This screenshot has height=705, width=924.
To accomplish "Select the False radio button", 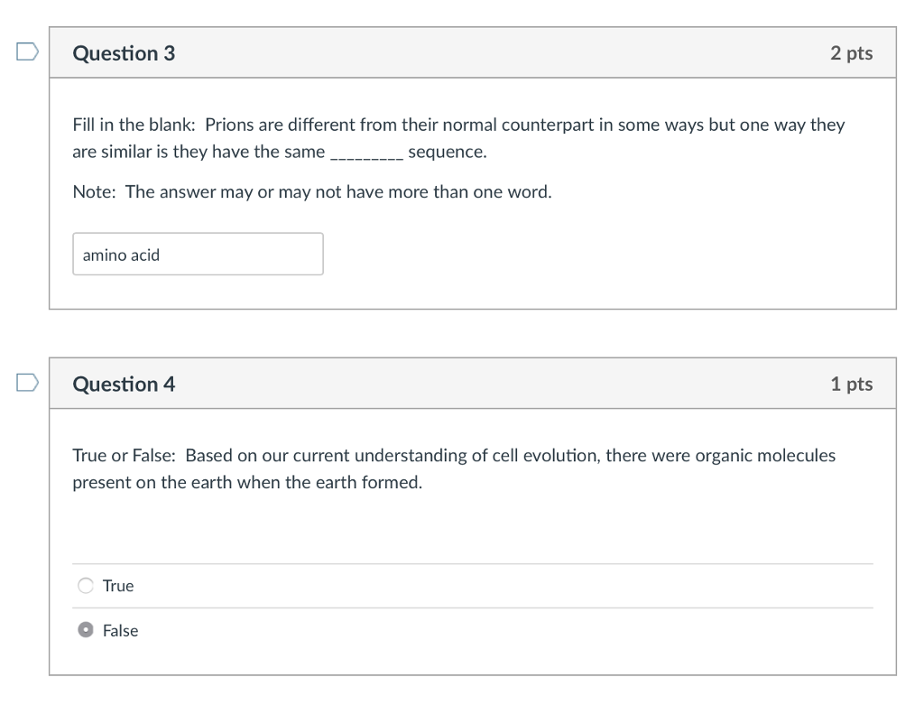I will click(x=86, y=630).
